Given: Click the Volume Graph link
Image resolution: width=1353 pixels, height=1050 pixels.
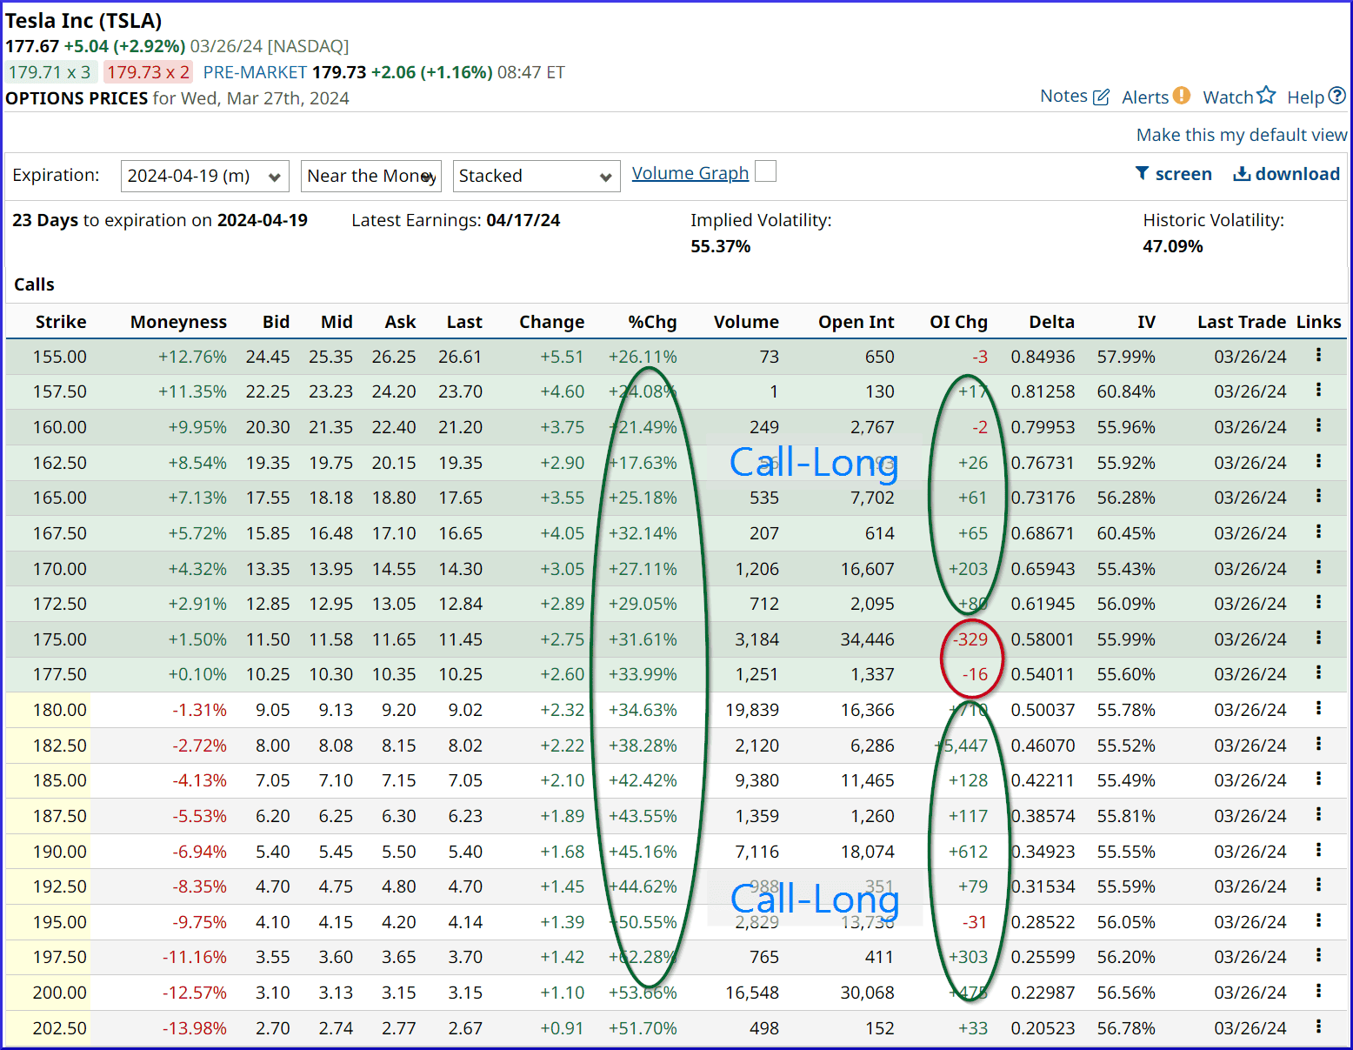Looking at the screenshot, I should coord(690,173).
